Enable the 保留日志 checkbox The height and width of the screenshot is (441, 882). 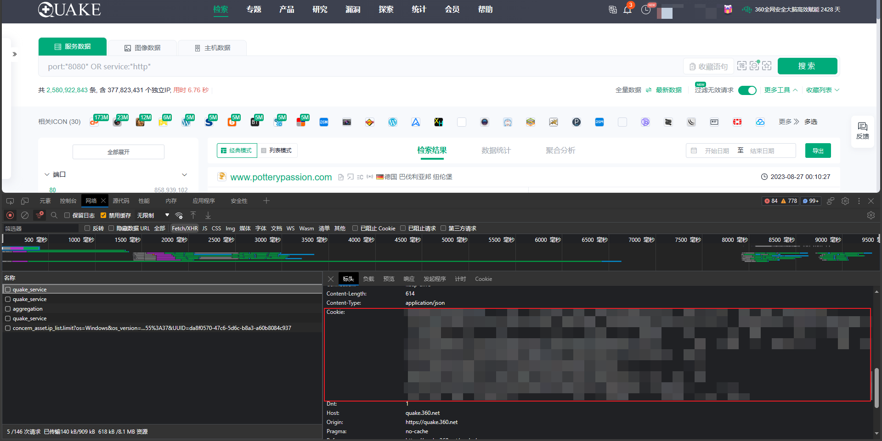[67, 215]
